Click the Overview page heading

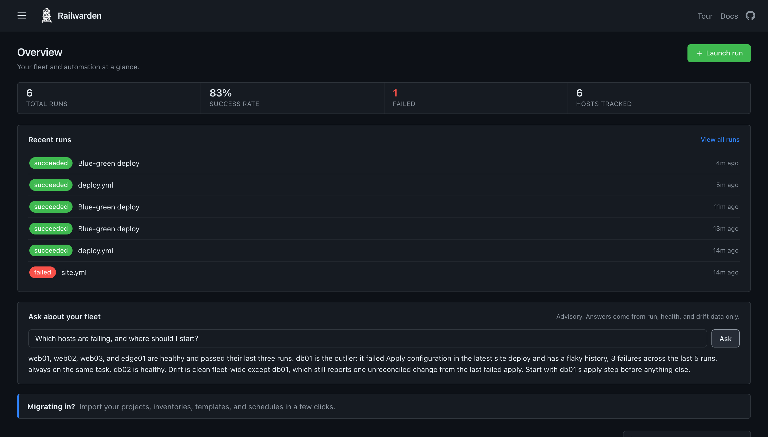click(x=40, y=52)
